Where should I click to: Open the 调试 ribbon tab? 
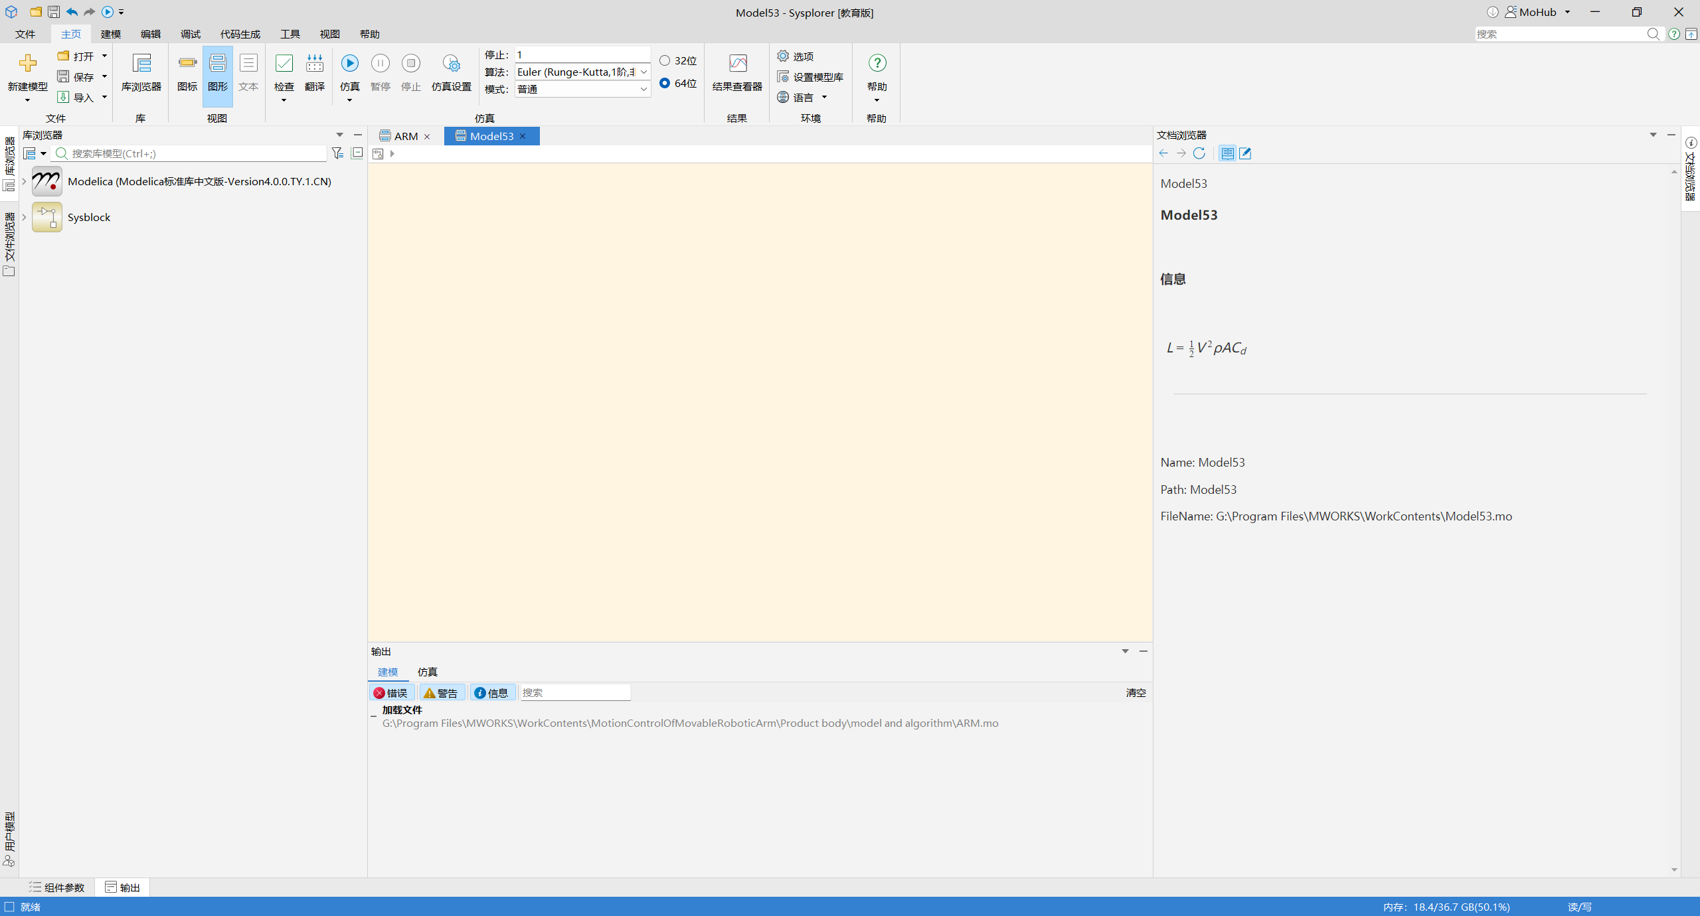pos(191,34)
